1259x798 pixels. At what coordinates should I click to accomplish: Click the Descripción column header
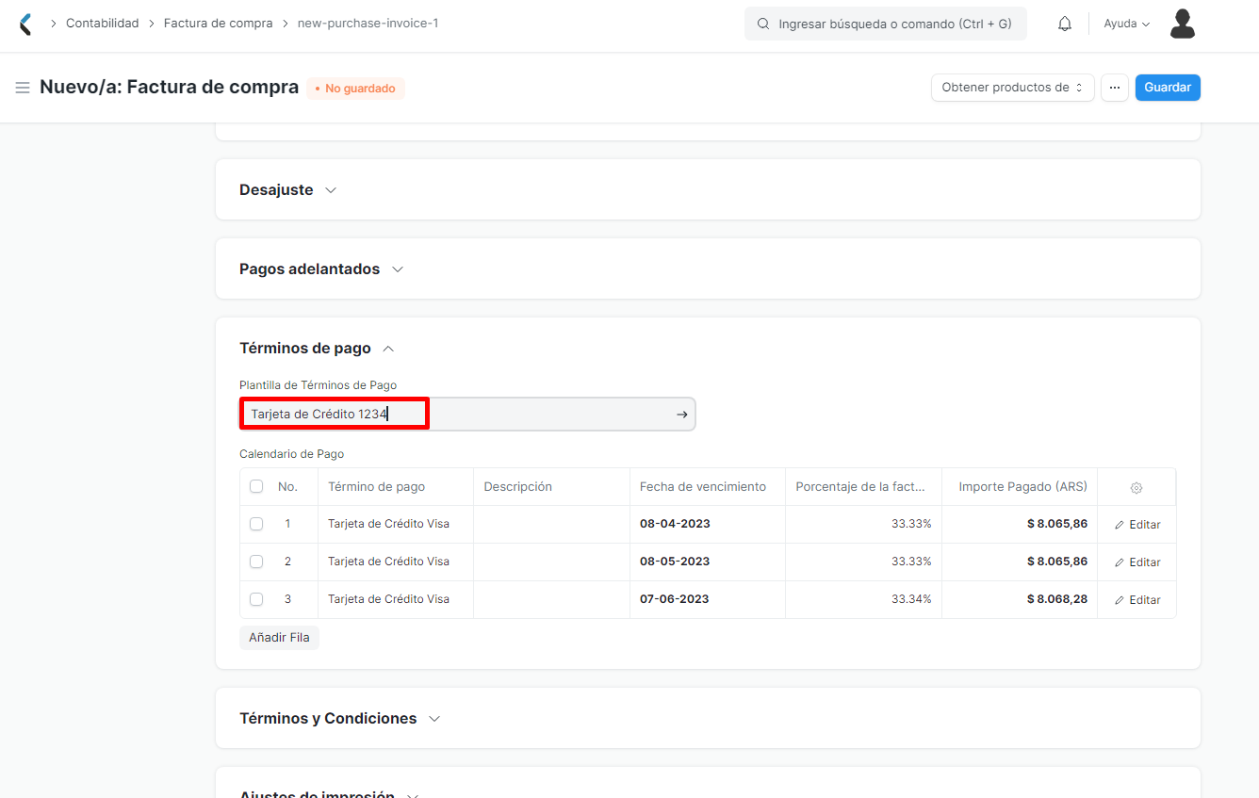551,487
